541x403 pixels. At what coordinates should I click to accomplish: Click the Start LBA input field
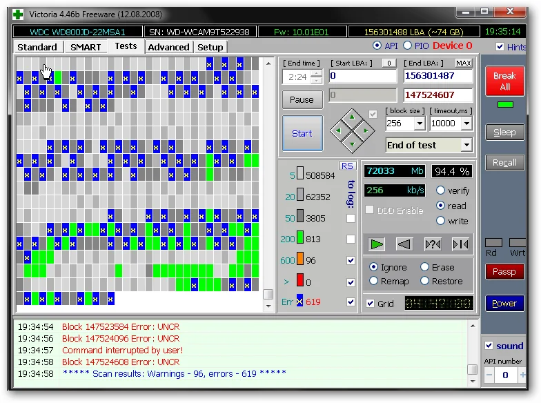point(363,76)
